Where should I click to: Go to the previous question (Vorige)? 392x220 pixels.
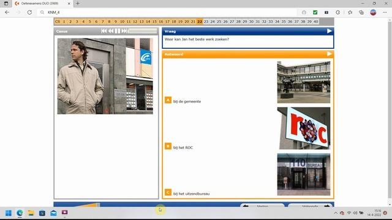pos(262,205)
